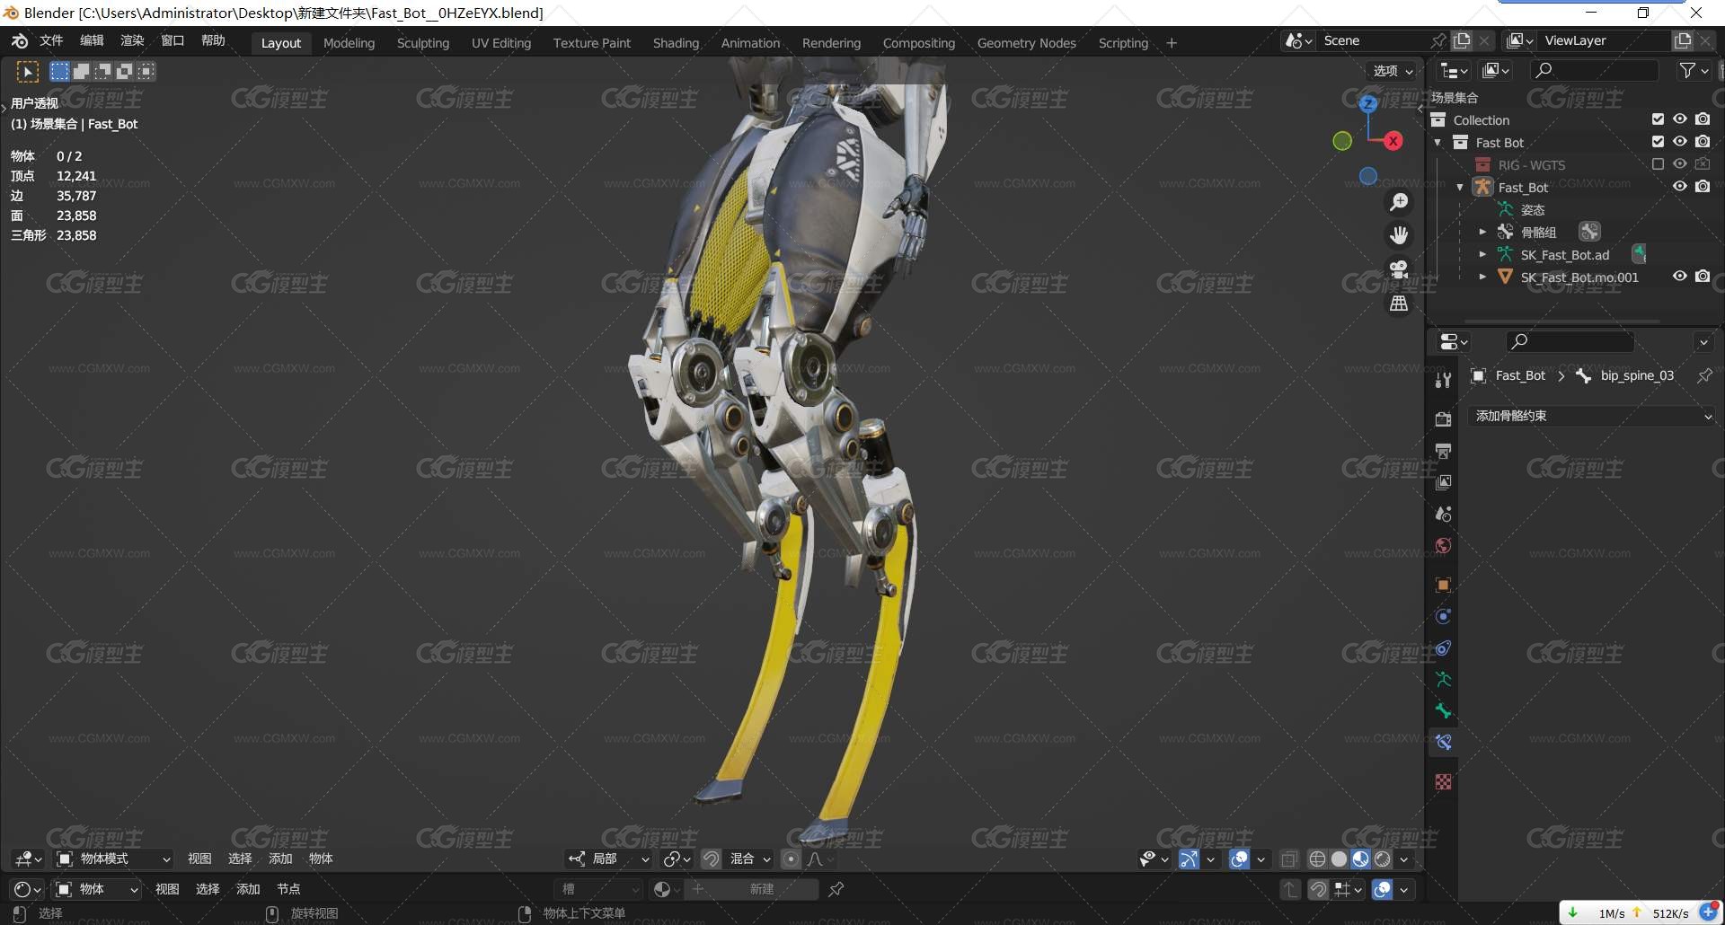Choose the subtract selection mode icon
The height and width of the screenshot is (925, 1725).
click(102, 71)
